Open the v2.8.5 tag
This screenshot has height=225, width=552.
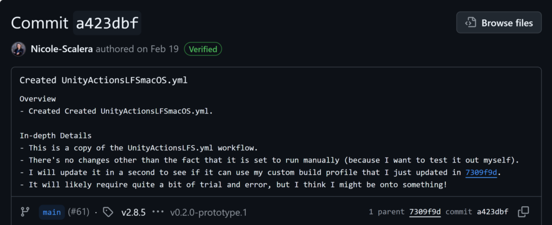tap(134, 212)
